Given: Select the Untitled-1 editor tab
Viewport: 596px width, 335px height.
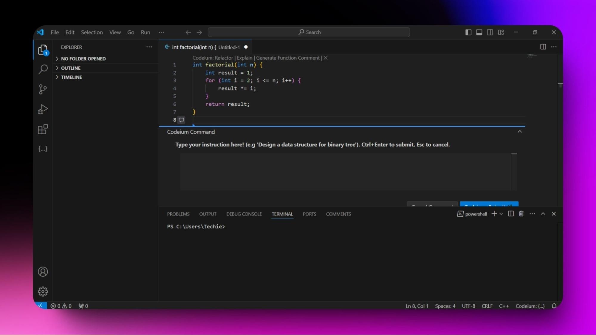Looking at the screenshot, I should point(206,47).
